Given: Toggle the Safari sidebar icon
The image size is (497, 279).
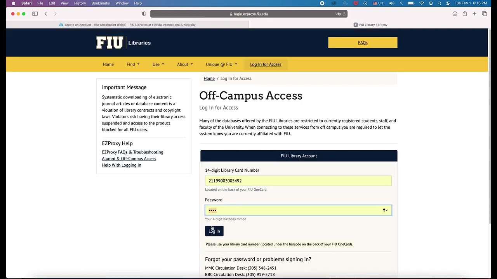Looking at the screenshot, I should click(35, 14).
